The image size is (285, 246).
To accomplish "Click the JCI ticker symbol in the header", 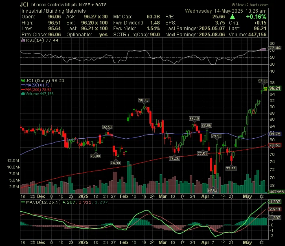I will [24, 4].
